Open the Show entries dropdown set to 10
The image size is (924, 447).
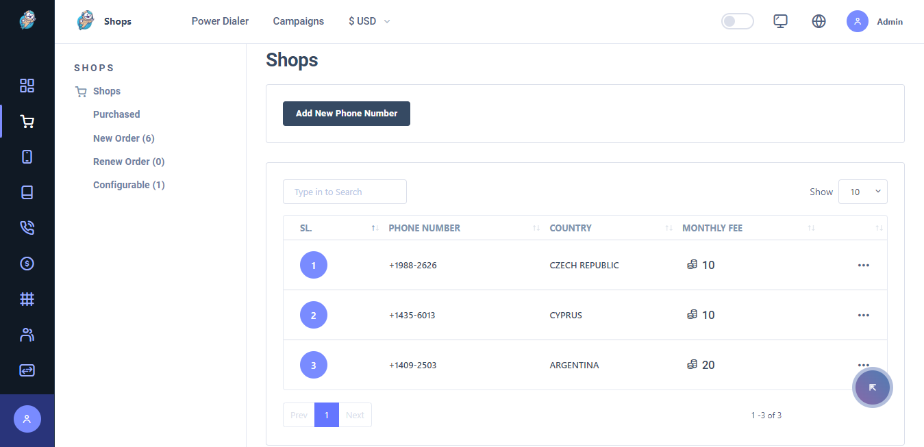click(x=862, y=192)
